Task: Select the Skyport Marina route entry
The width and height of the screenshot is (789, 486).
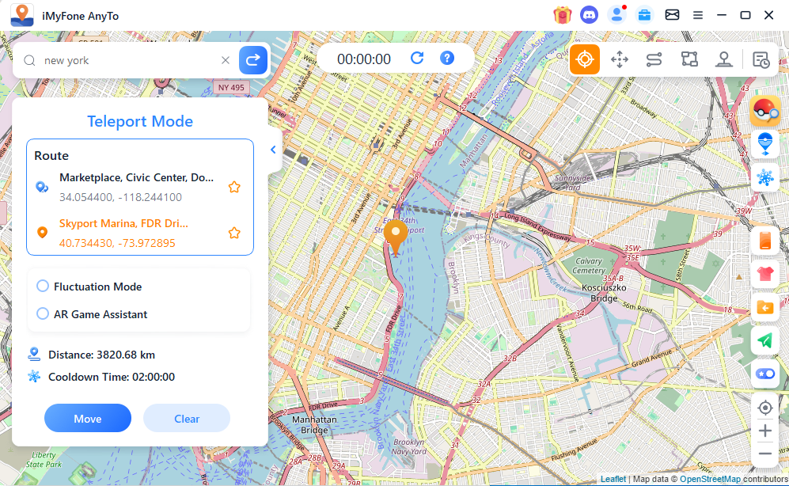Action: 123,223
